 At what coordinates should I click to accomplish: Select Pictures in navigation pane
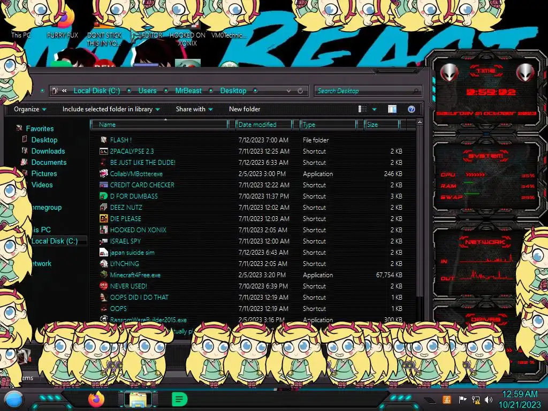click(x=44, y=173)
